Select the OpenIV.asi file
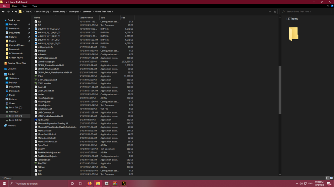Viewport: 334px width, 187px height. [x=43, y=145]
